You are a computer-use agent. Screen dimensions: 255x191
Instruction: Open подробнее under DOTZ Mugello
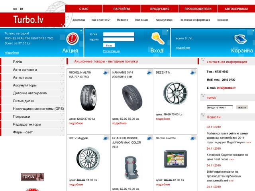(x=76, y=185)
